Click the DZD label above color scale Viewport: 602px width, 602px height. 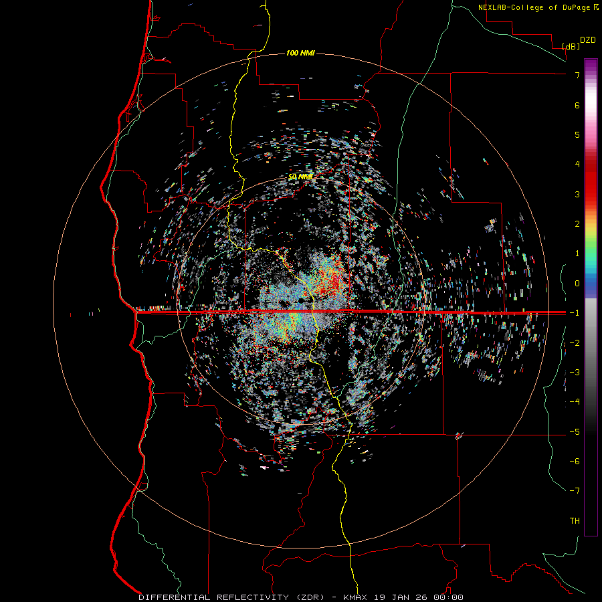(588, 40)
